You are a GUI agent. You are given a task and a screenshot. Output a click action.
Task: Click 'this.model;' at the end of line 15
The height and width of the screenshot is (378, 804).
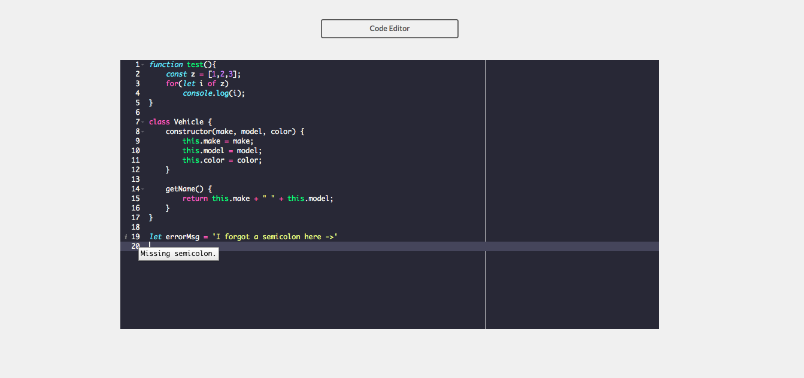[311, 199]
